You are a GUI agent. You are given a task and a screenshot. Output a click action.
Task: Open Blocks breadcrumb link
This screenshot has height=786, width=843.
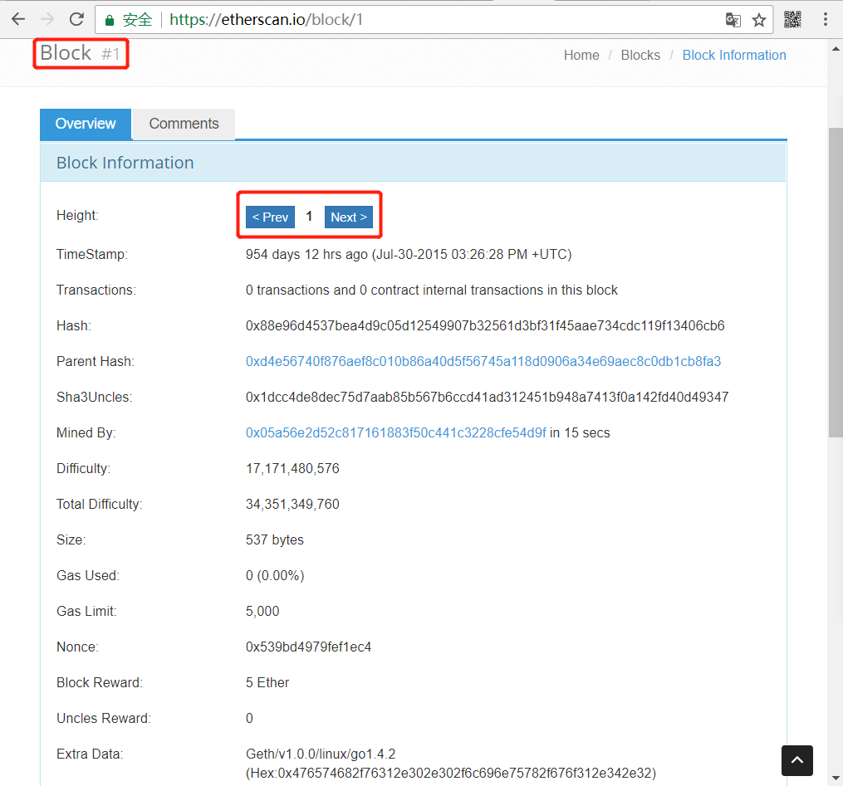[640, 56]
